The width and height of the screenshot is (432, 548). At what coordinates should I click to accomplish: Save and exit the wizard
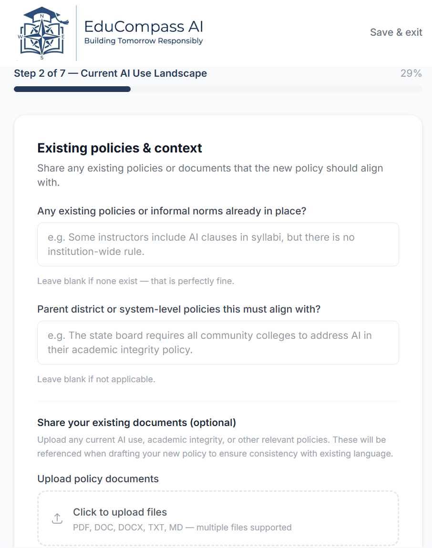(x=396, y=32)
